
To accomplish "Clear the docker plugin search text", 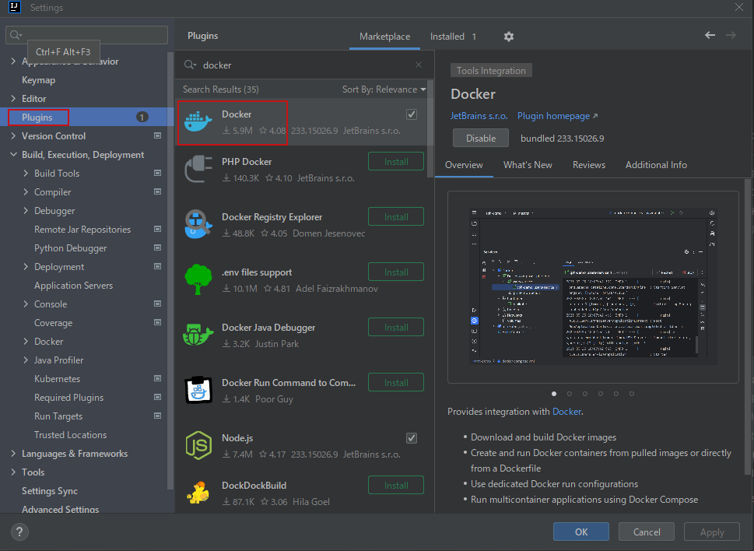I will click(419, 65).
